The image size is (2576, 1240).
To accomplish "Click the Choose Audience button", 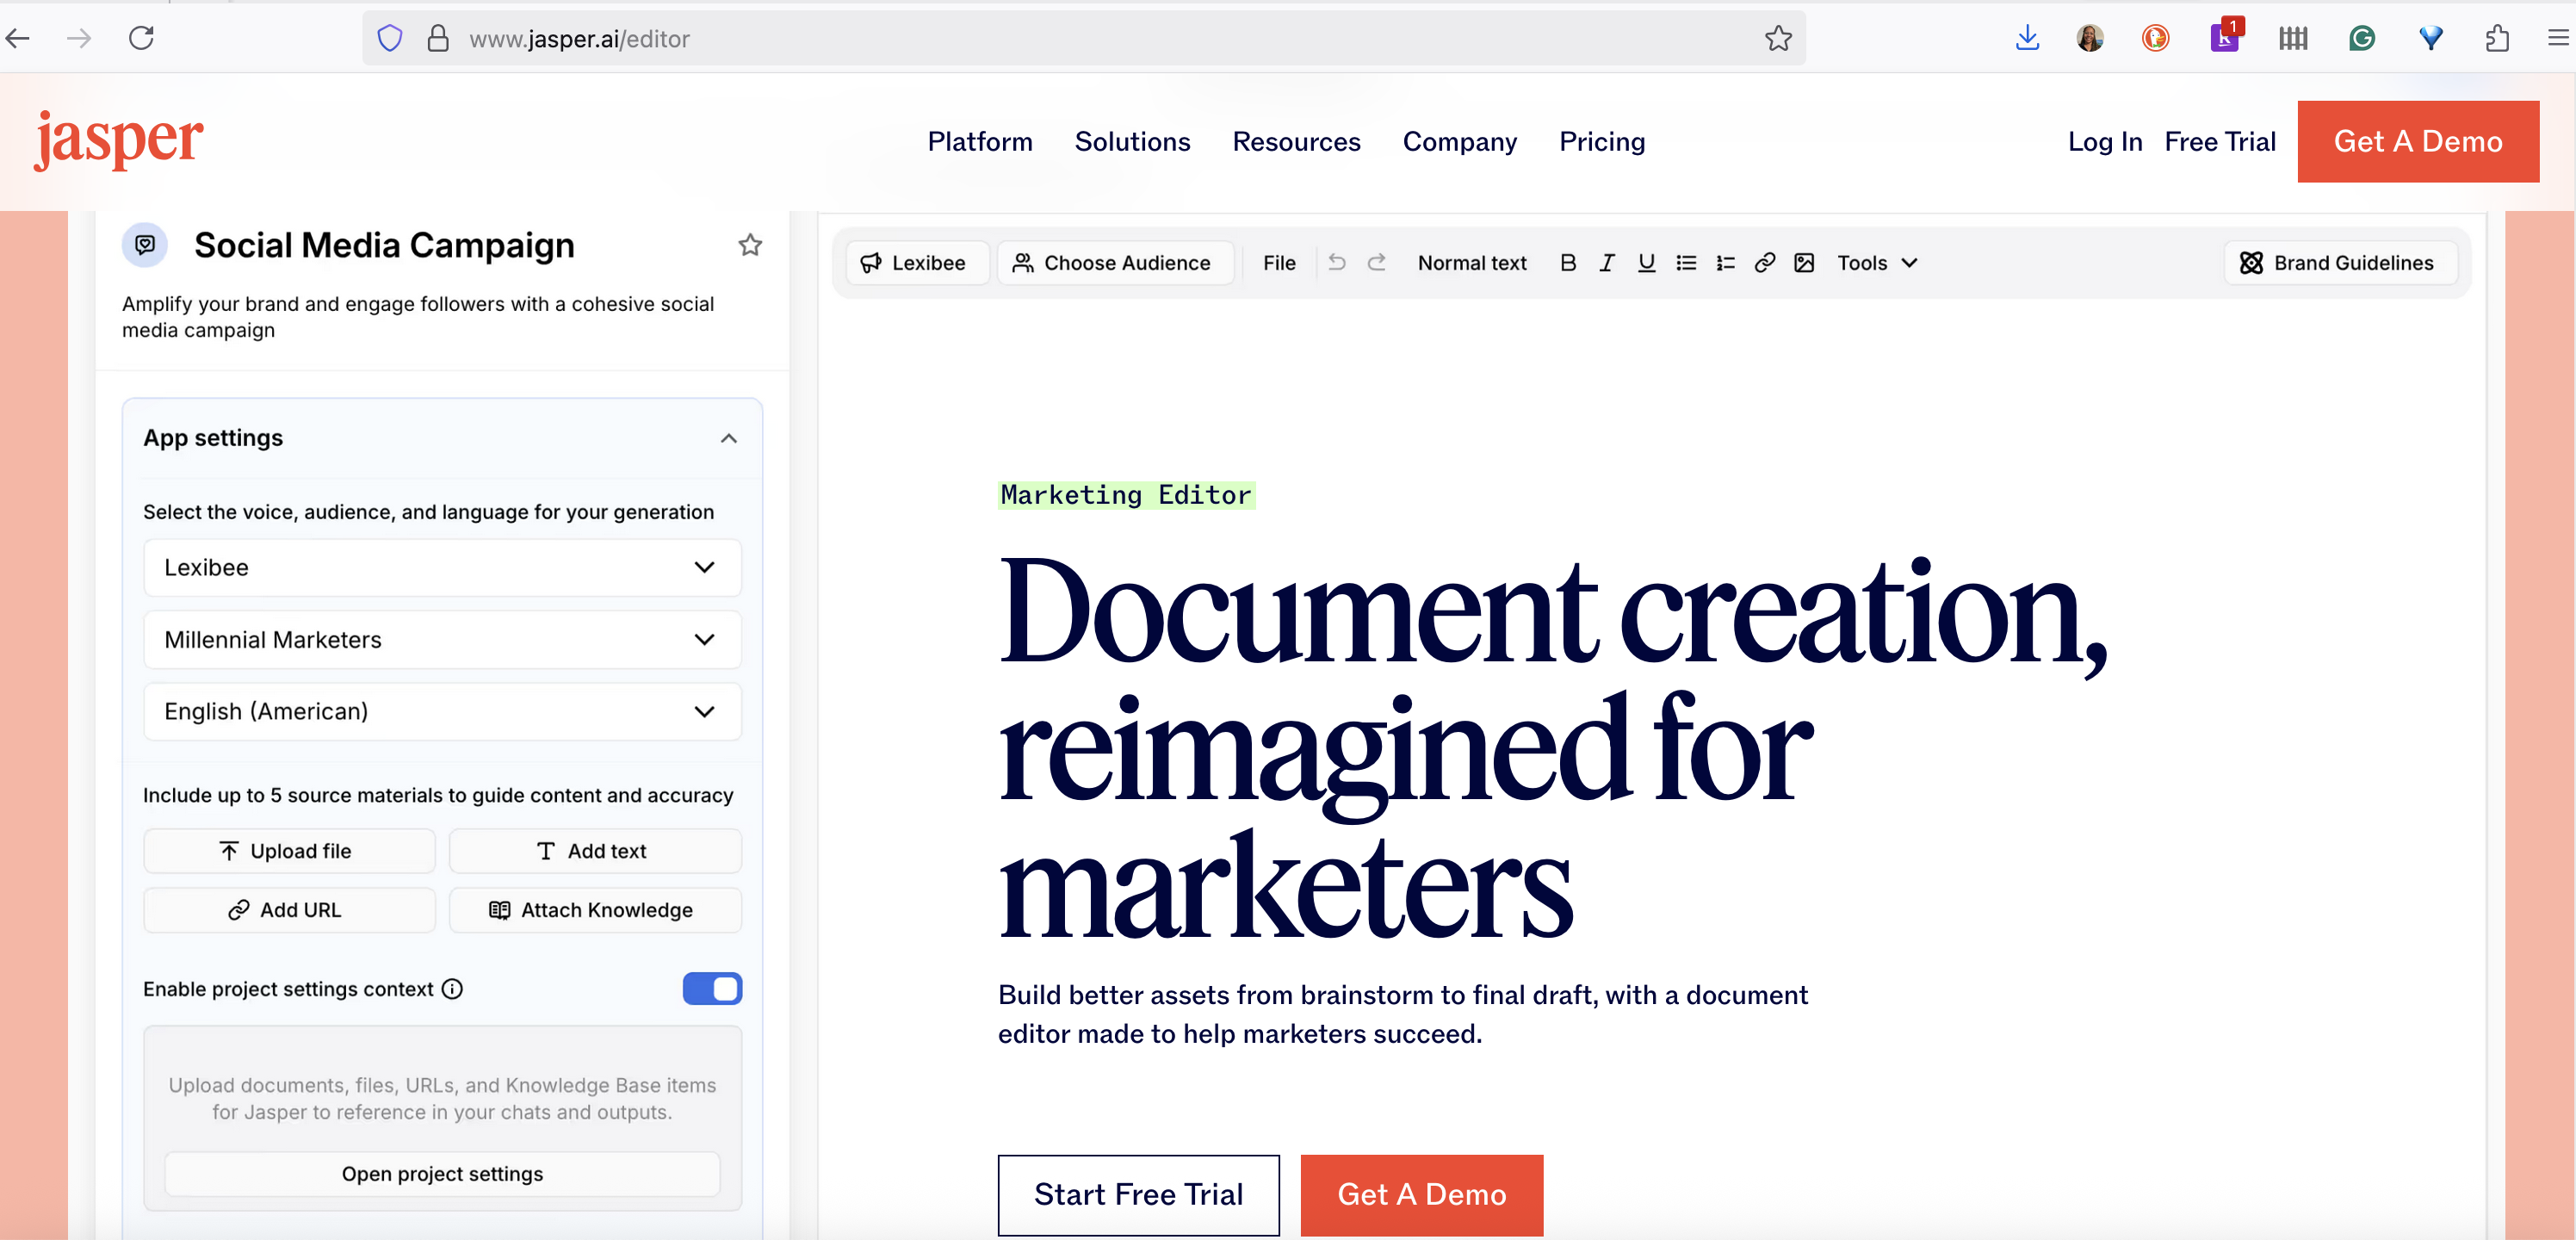I will 1114,263.
